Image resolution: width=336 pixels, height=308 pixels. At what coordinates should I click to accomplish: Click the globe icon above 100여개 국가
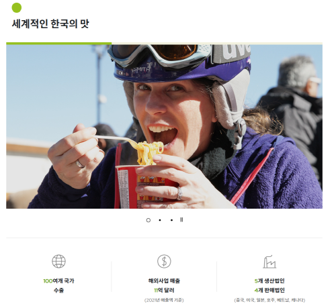[58, 261]
